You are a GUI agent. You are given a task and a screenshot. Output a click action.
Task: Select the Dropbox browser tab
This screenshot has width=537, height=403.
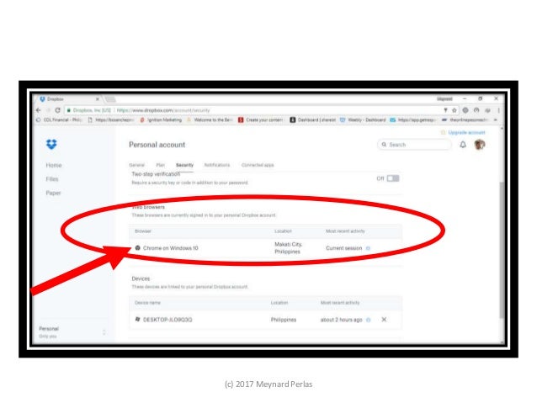pyautogui.click(x=68, y=99)
